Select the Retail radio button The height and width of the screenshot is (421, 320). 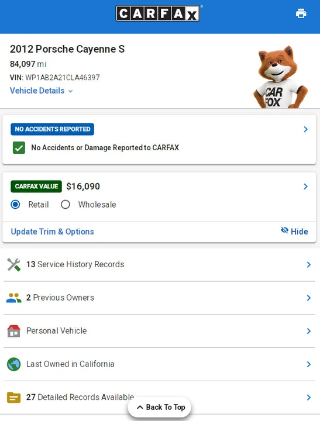point(15,205)
